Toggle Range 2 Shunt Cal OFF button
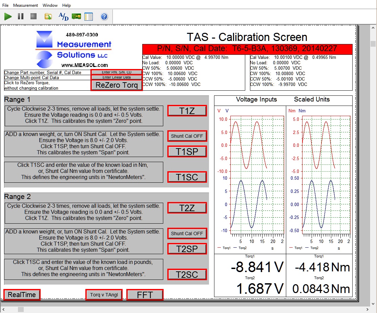This screenshot has width=377, height=313. coord(187,233)
